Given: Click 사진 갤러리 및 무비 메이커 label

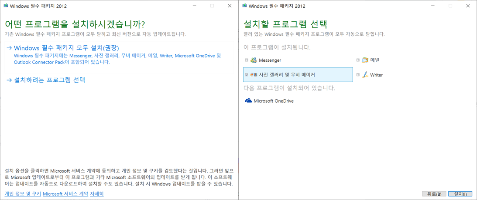Looking at the screenshot, I should [x=286, y=74].
